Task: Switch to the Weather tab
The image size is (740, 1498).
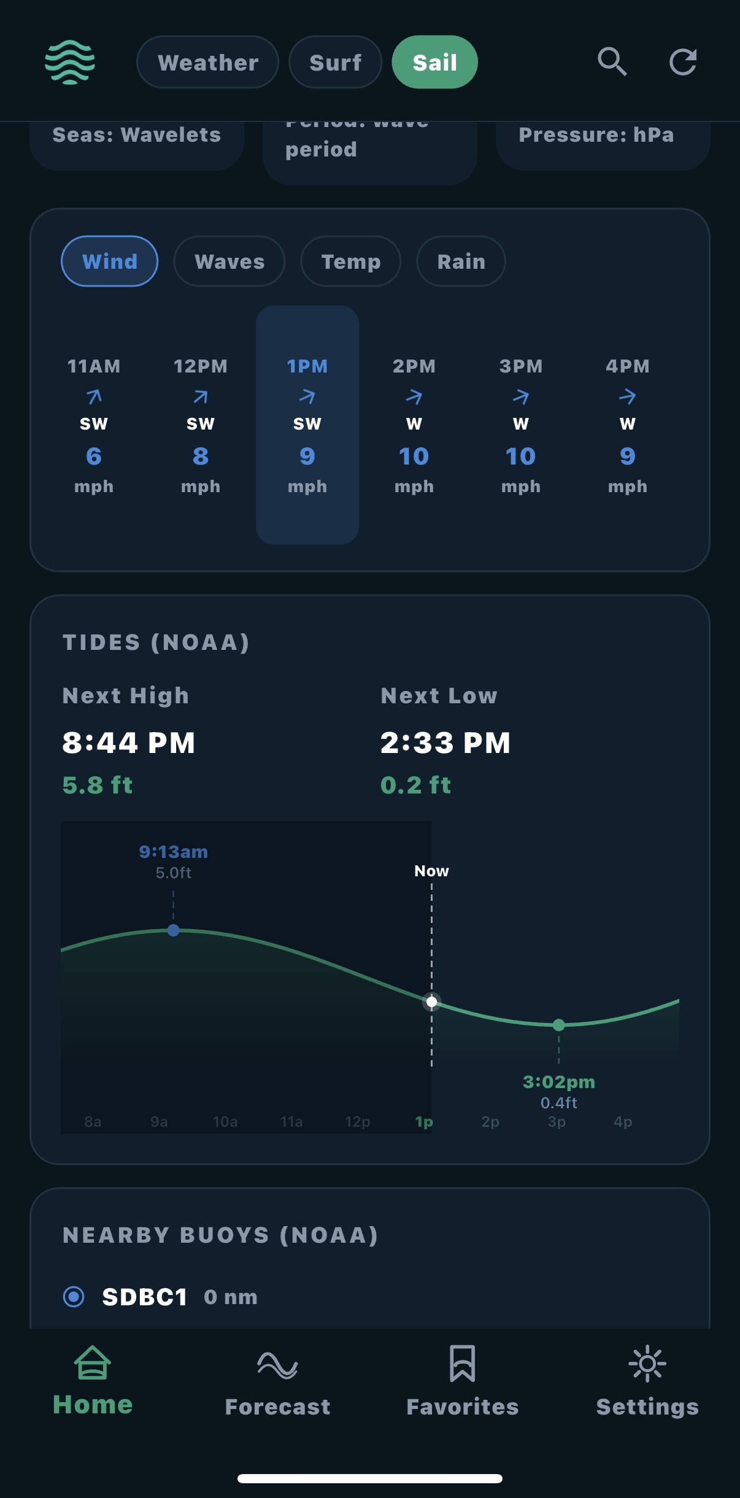Action: point(208,62)
